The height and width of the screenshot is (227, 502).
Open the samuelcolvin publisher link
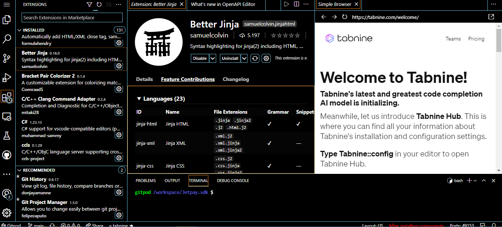209,36
